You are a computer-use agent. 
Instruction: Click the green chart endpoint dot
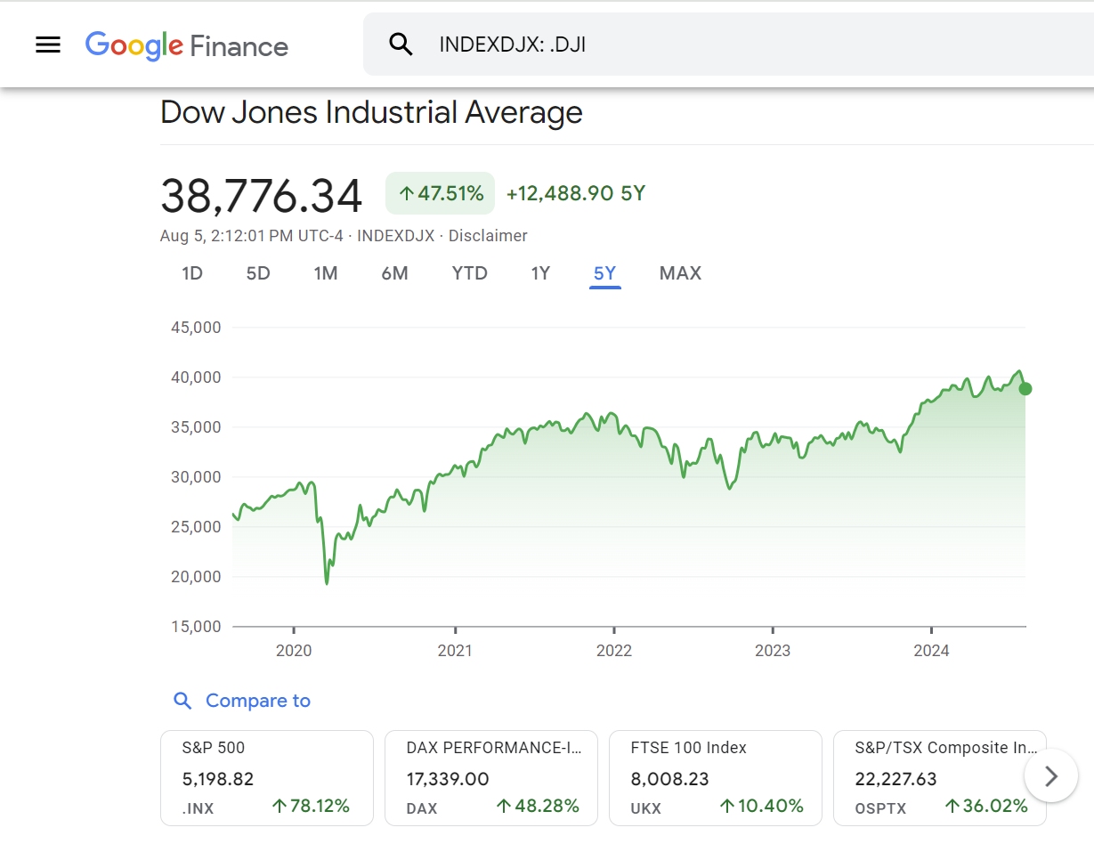(x=1025, y=388)
